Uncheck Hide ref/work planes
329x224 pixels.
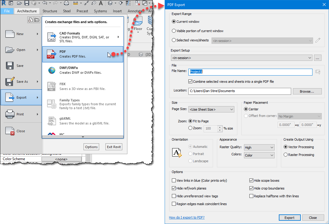(x=174, y=188)
